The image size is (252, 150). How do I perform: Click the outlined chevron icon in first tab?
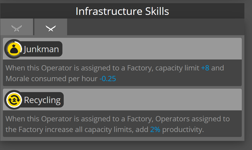(16, 28)
